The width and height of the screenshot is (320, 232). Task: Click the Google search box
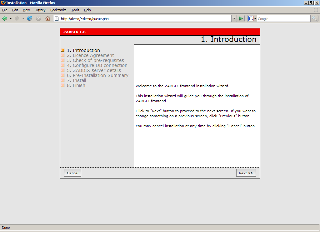pos(284,18)
